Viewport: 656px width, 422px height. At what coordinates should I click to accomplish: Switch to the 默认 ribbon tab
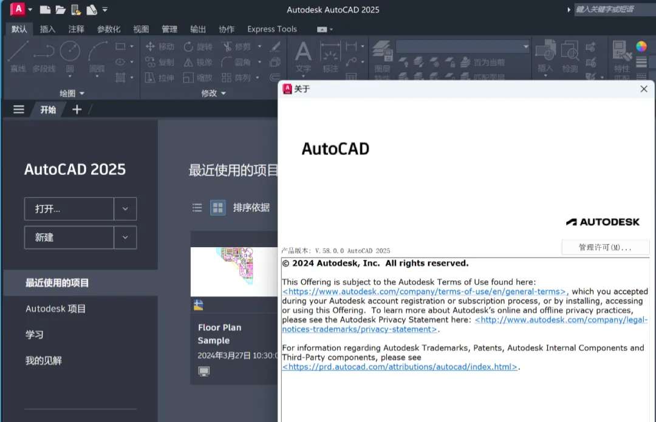(x=19, y=29)
